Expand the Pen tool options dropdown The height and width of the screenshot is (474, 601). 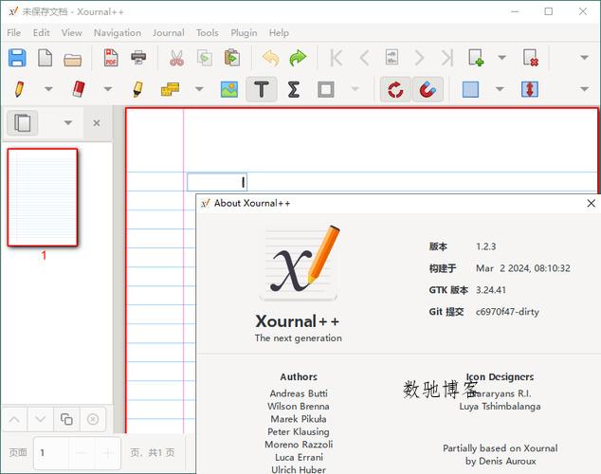48,89
